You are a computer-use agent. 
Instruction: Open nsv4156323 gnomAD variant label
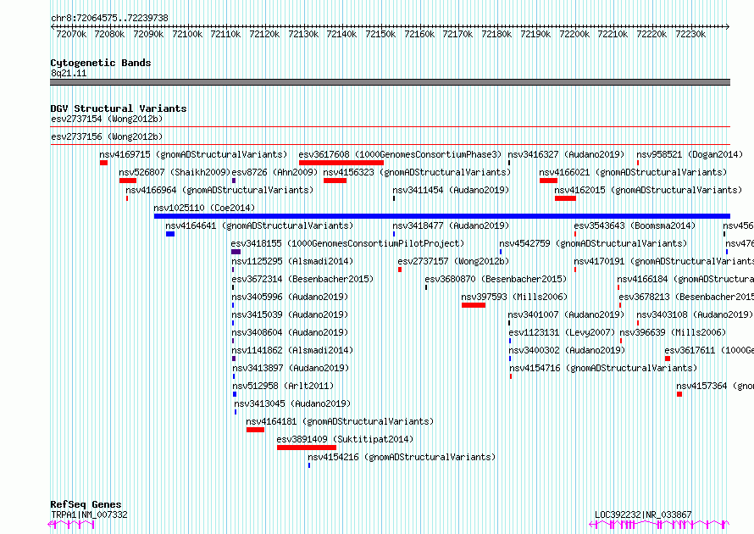[x=417, y=172]
